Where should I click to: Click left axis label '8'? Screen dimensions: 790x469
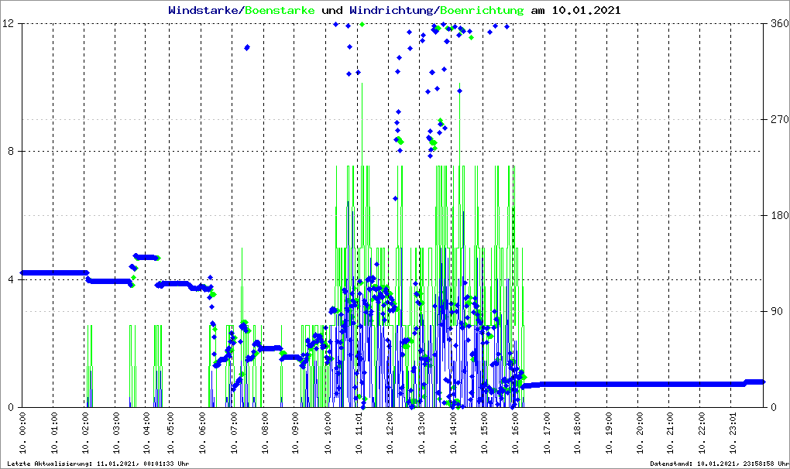coord(11,152)
